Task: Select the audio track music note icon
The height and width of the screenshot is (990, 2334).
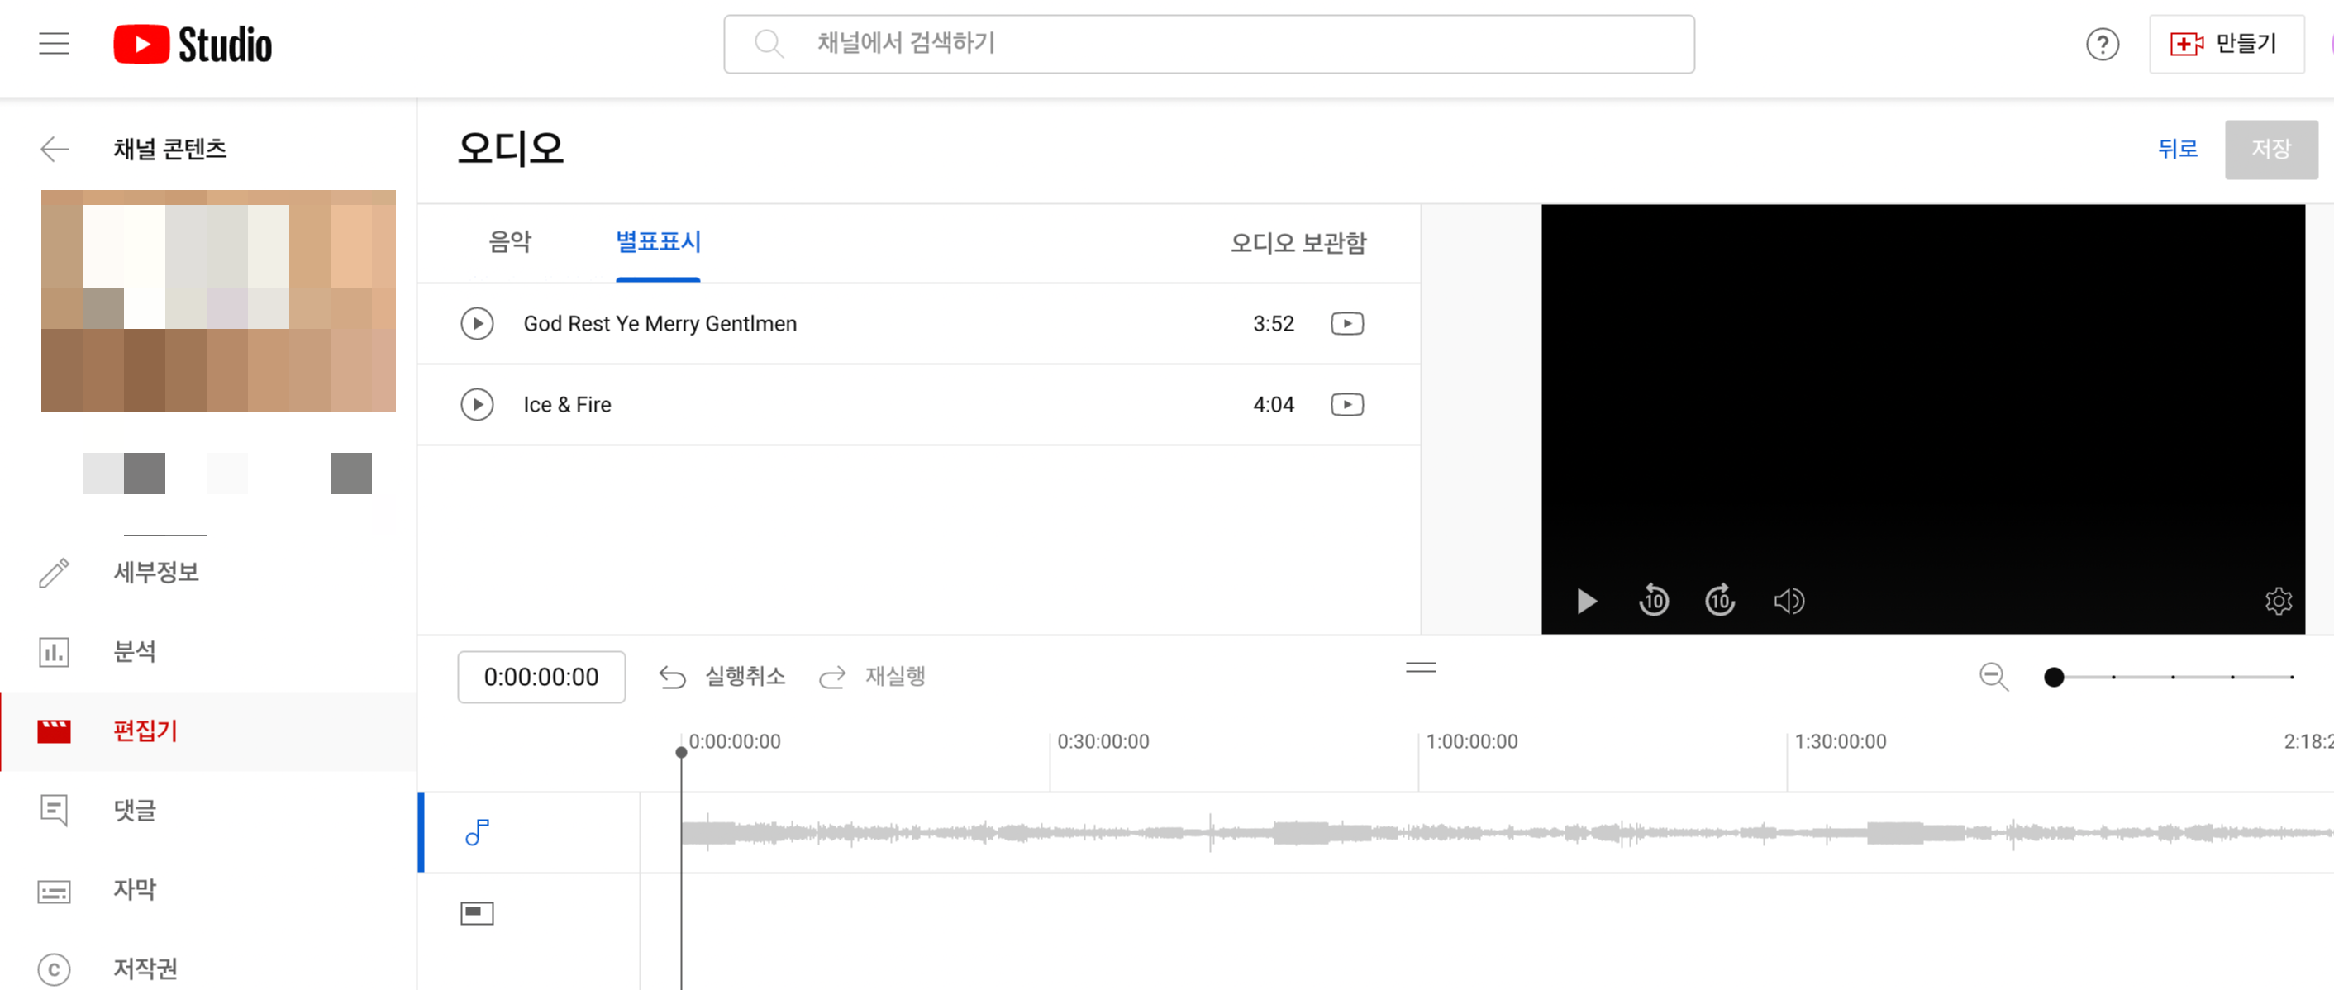Action: [x=477, y=832]
